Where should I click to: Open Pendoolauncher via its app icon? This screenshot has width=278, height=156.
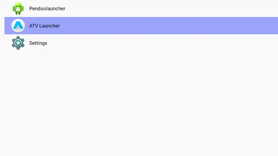pyautogui.click(x=18, y=8)
